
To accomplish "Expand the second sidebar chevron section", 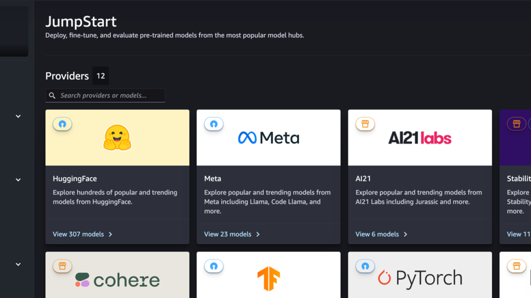I will [18, 180].
